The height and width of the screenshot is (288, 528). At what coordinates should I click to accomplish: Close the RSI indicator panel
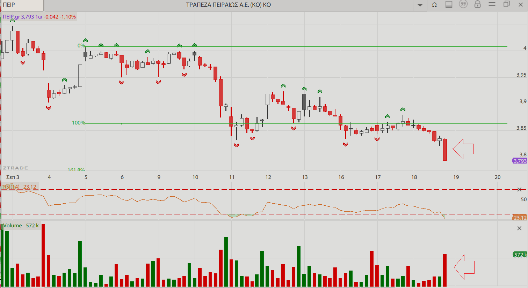pos(519,189)
